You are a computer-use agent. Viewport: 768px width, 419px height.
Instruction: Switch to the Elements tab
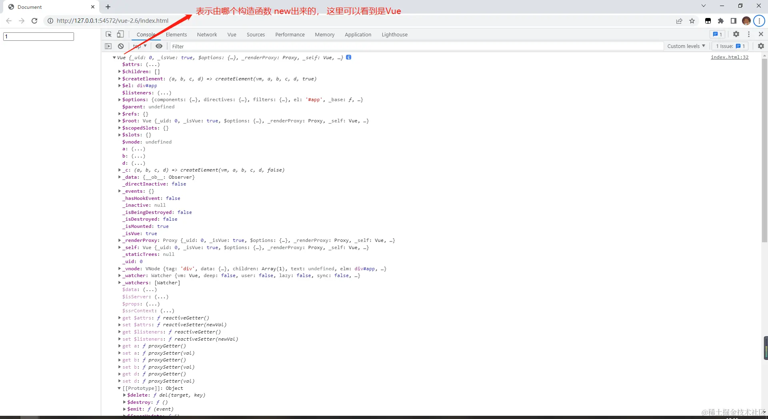[176, 35]
